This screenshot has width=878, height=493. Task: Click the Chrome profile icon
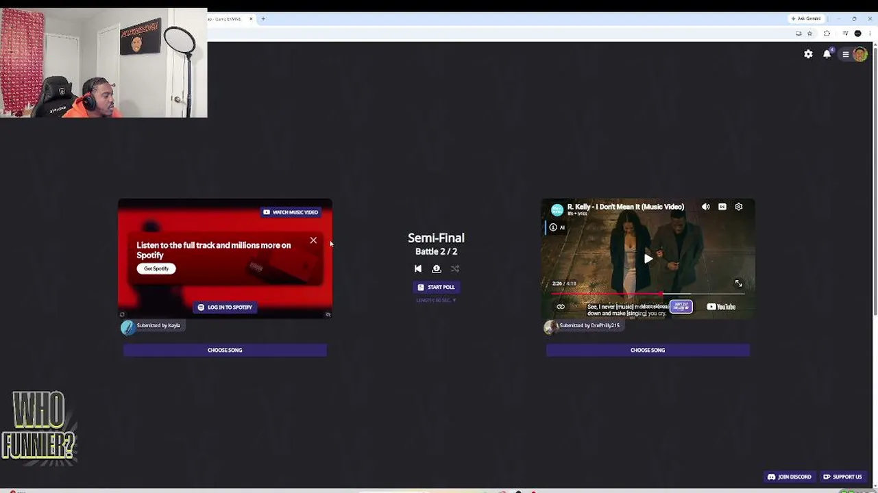857,33
